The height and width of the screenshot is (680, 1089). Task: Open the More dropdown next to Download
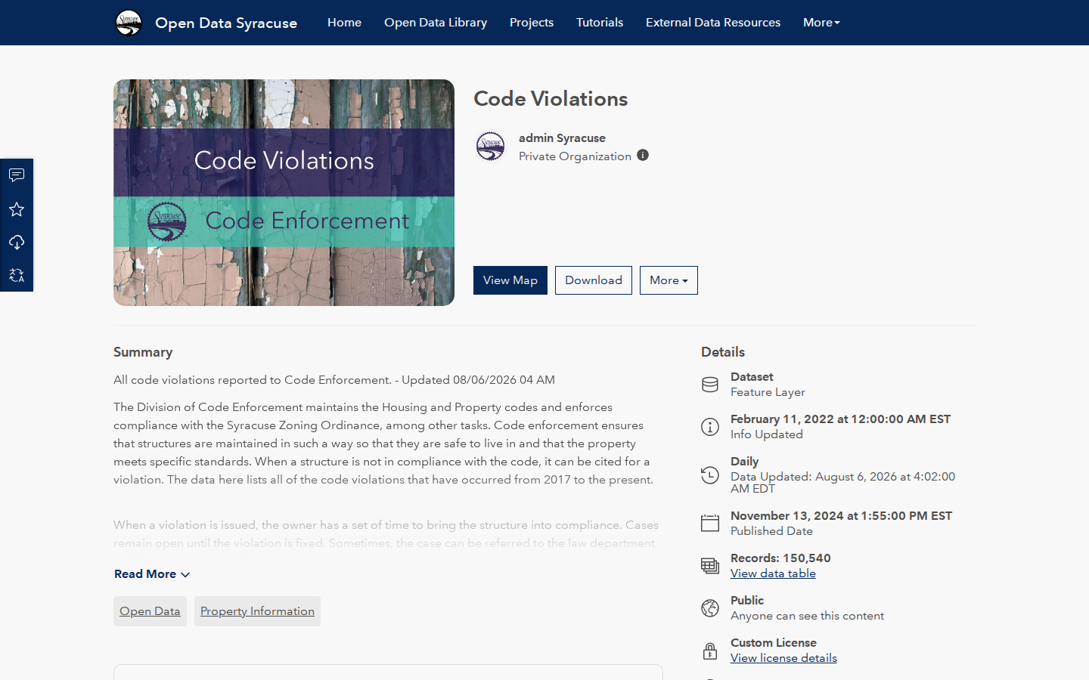click(669, 280)
